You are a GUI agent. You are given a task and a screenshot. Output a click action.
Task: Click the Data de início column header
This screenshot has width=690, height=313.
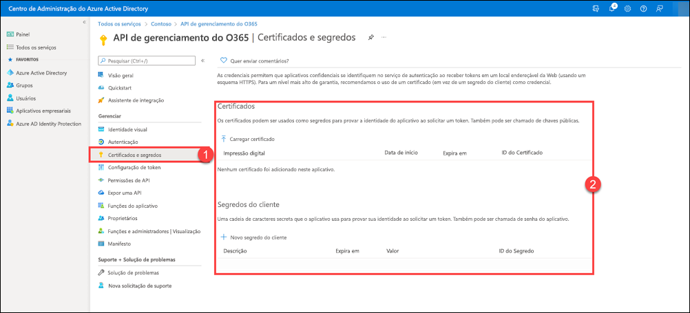coord(401,153)
